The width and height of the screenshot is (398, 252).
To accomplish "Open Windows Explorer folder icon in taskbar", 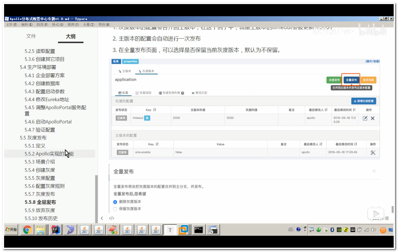I will (41, 230).
